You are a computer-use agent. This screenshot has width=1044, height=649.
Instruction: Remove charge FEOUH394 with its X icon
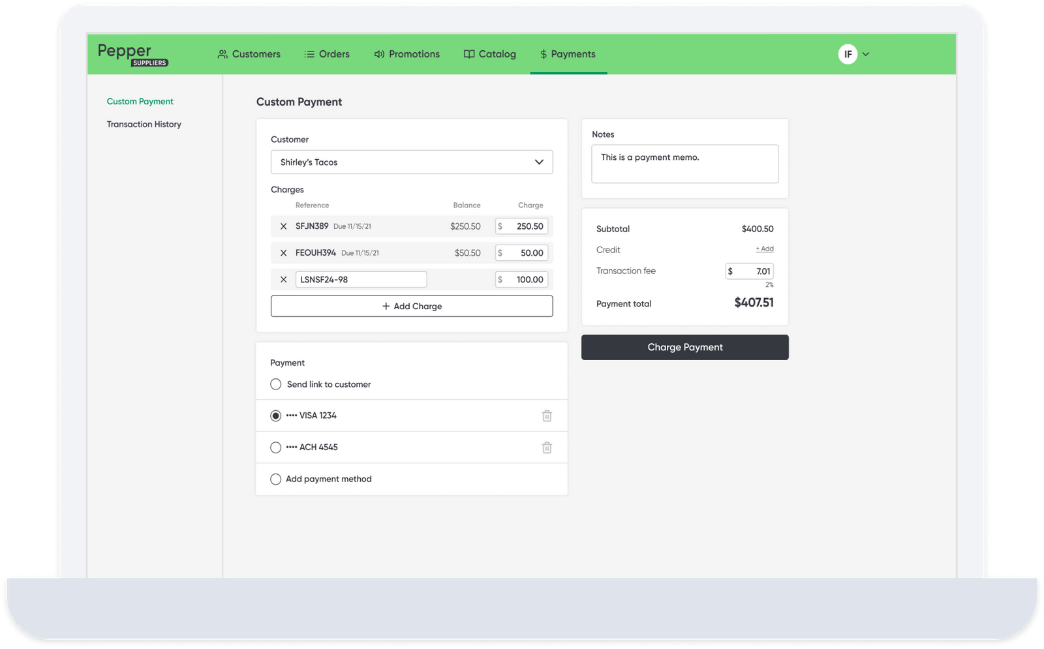pos(283,252)
